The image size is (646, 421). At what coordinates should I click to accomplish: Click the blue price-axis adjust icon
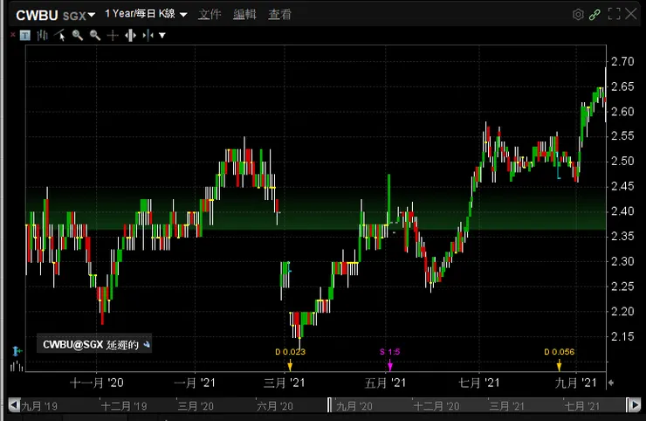17,351
